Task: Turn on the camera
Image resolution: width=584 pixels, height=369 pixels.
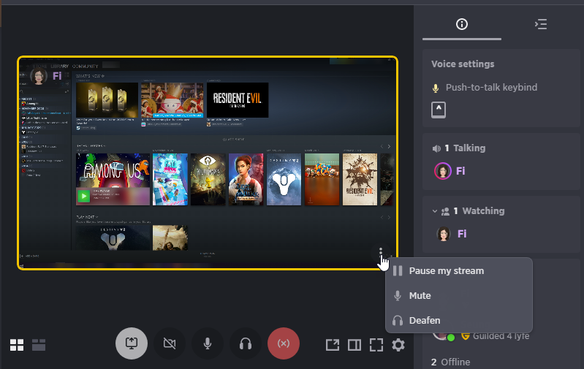Action: coord(170,343)
